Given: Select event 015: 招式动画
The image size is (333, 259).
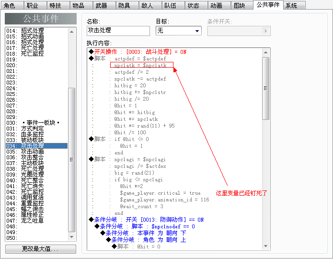Looking at the screenshot, I should click(x=36, y=36).
